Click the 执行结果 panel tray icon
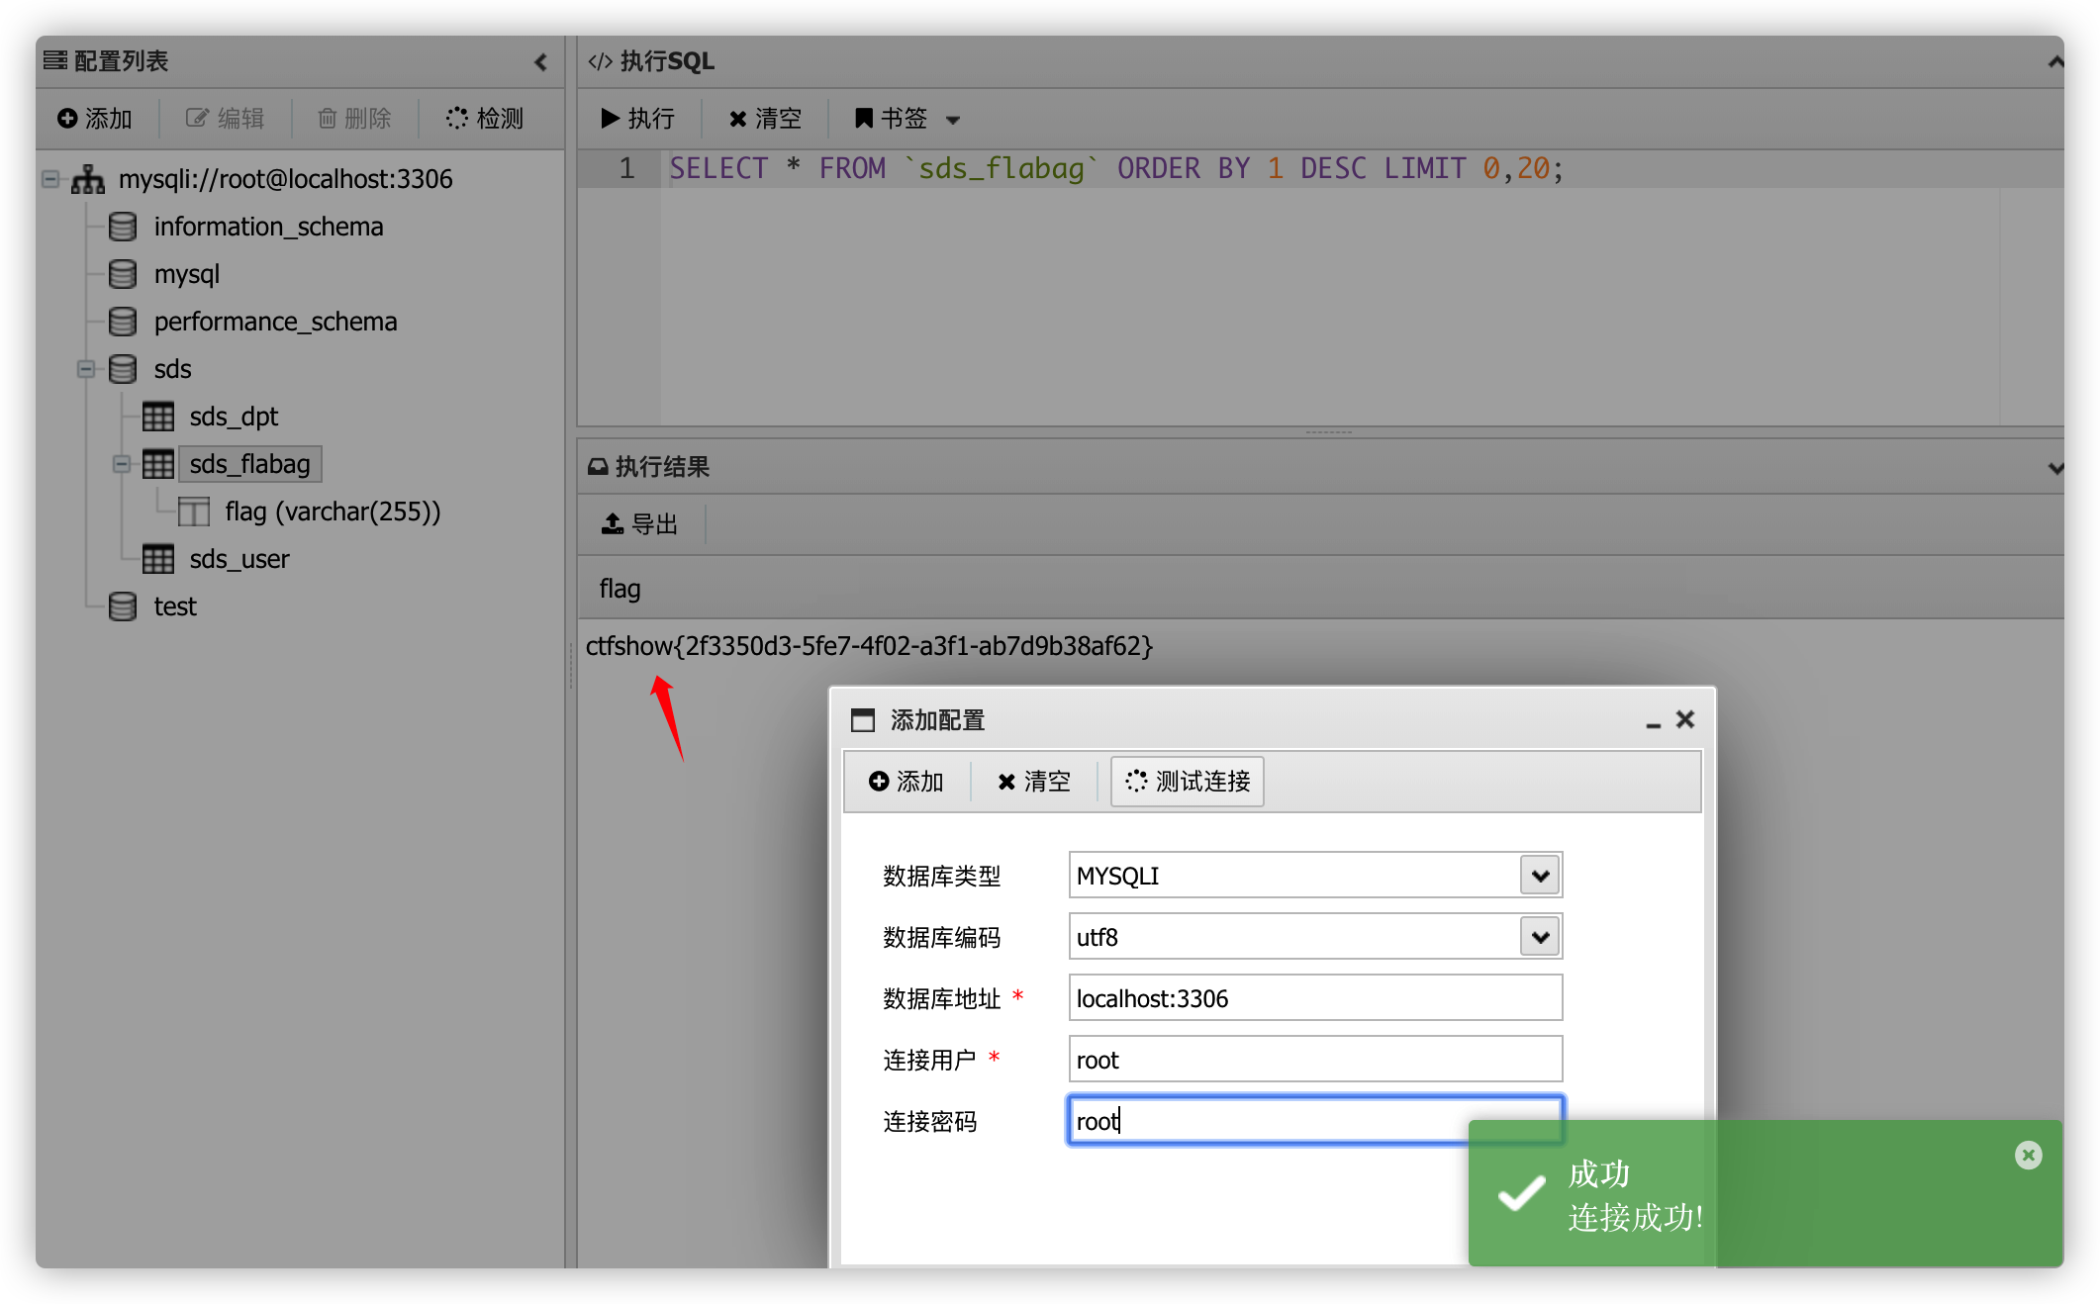The image size is (2100, 1304). (x=598, y=467)
